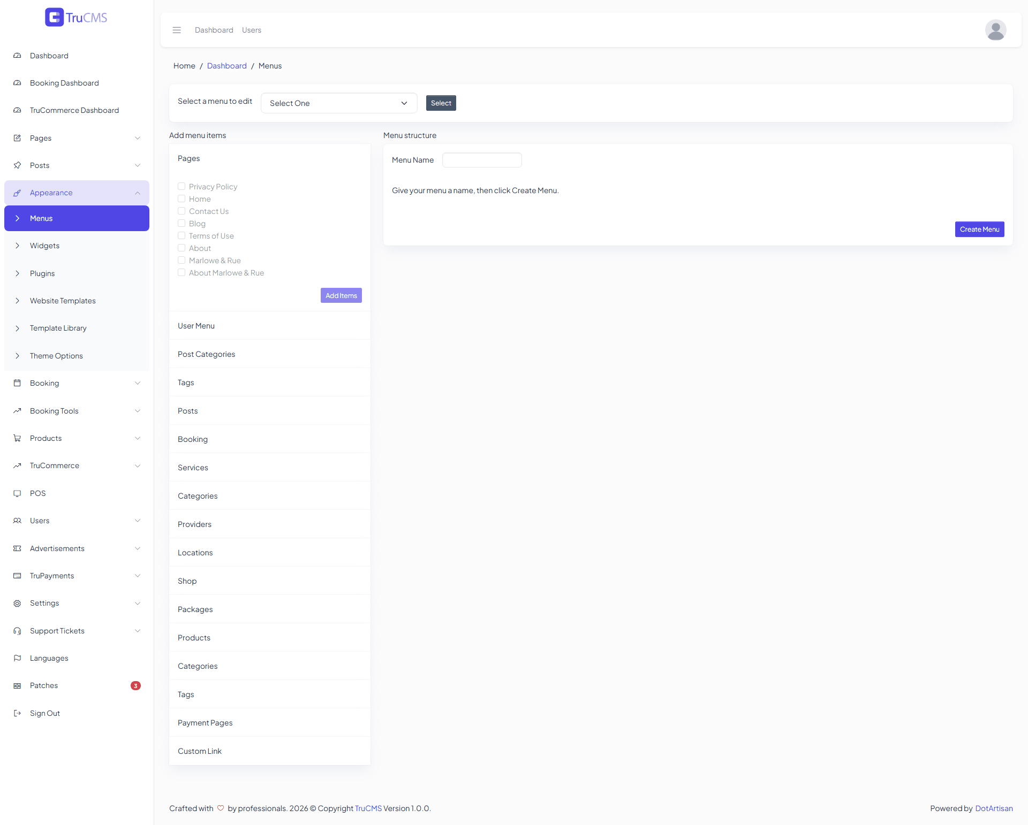Expand the Settings sidebar chevron
The image size is (1028, 825).
(x=138, y=603)
